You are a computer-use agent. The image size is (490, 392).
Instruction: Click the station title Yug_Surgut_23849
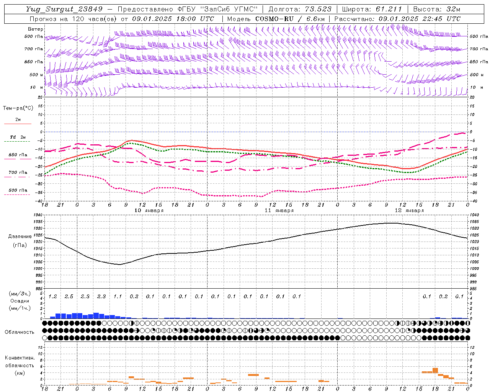pyautogui.click(x=65, y=9)
